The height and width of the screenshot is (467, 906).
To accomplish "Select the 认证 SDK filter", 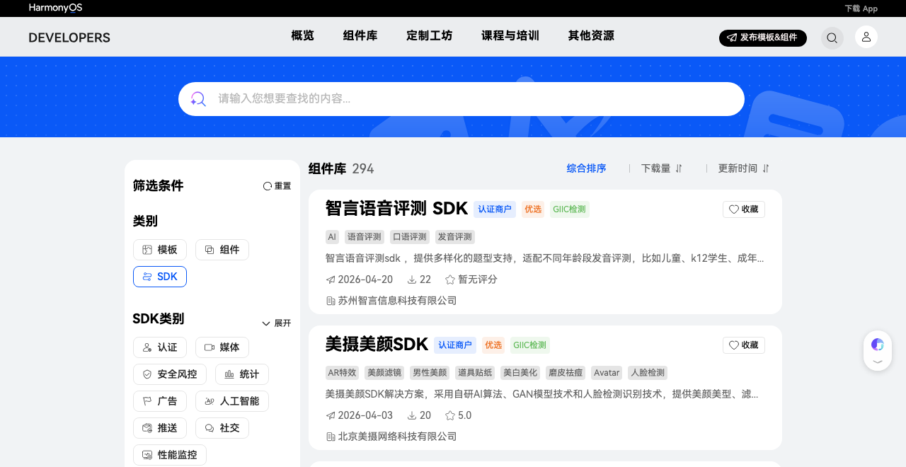I will (160, 347).
